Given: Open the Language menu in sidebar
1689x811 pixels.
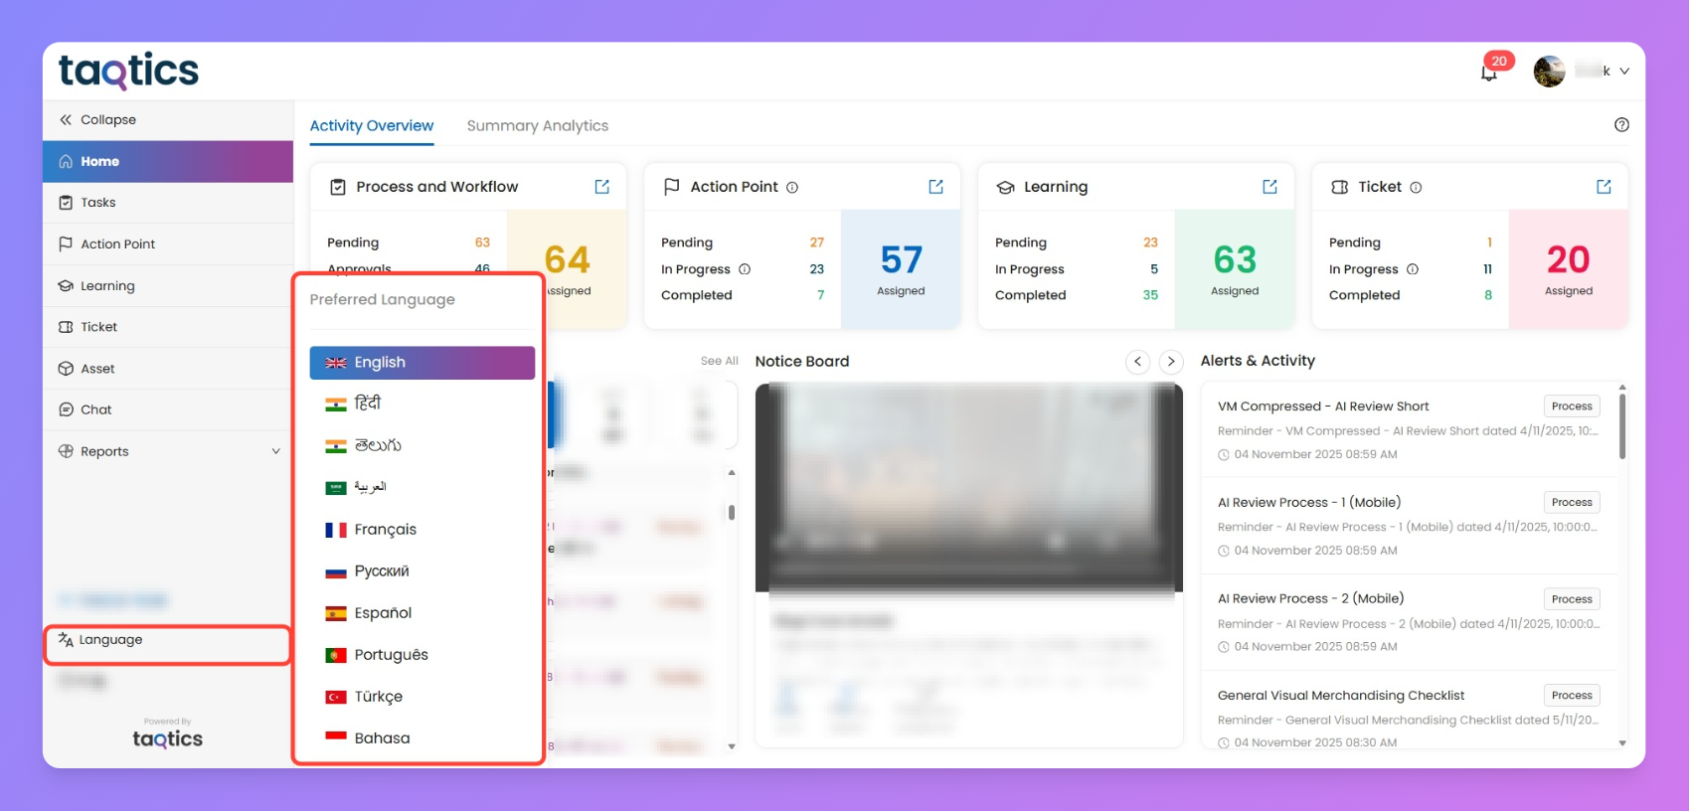Looking at the screenshot, I should [167, 641].
